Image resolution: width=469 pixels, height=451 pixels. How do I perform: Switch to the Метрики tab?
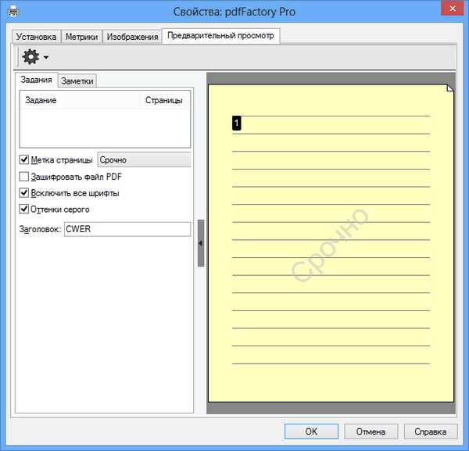coord(81,37)
